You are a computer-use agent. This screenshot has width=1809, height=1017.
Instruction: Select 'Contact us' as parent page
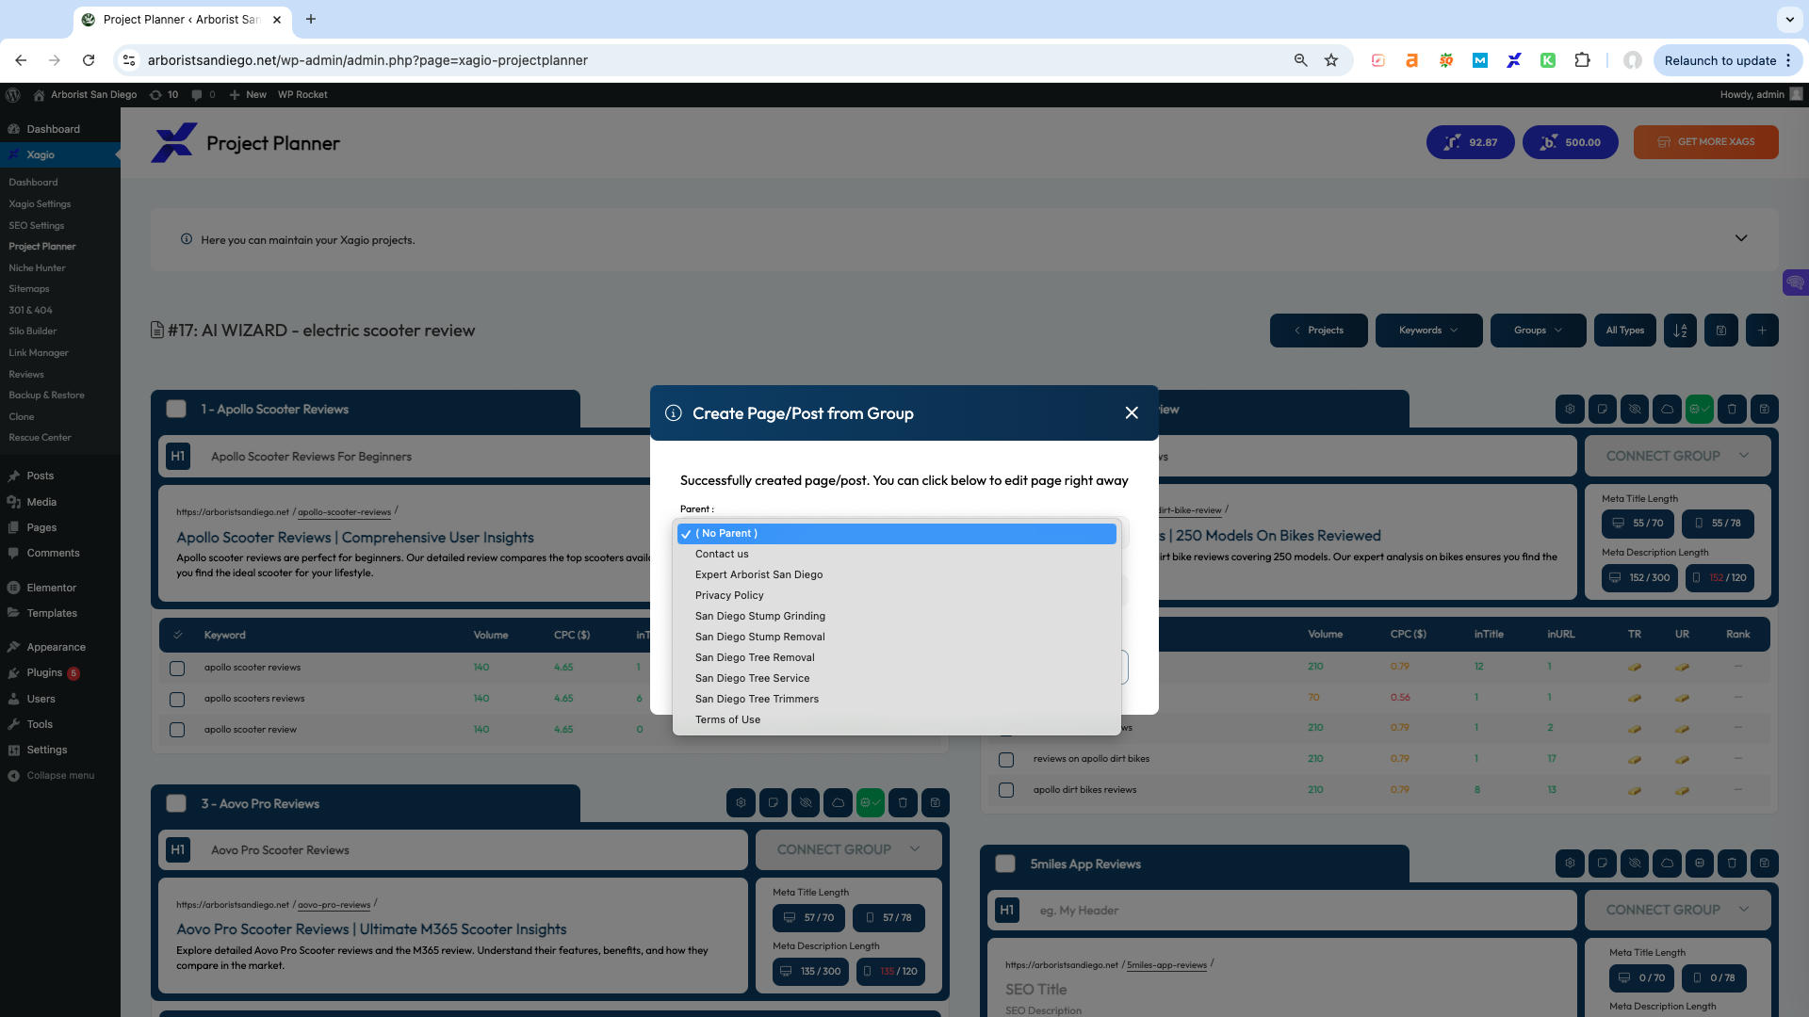point(896,555)
